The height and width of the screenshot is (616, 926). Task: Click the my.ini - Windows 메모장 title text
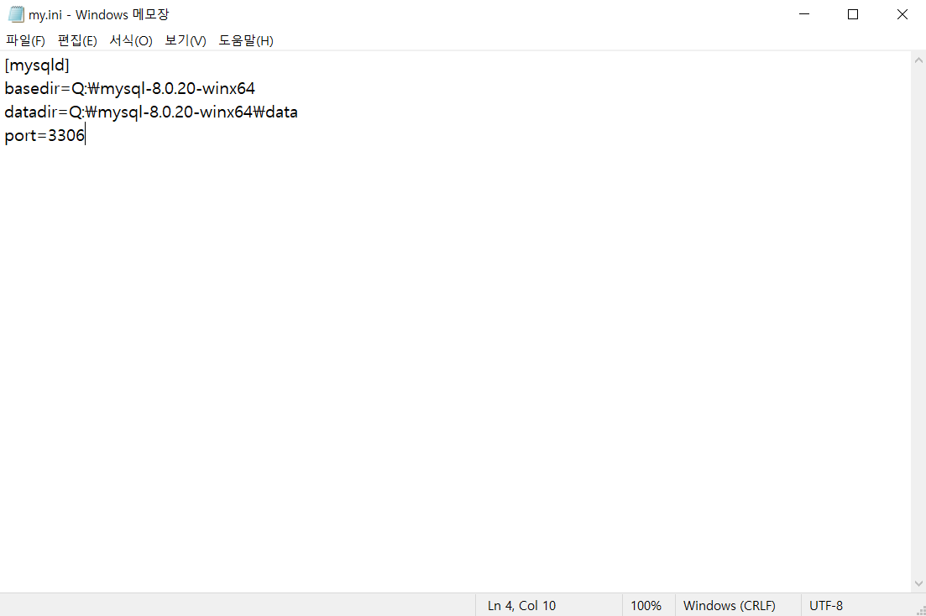(x=98, y=14)
